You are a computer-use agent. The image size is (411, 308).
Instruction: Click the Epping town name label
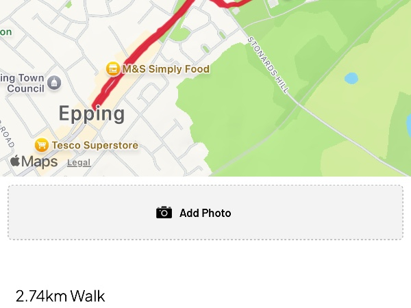(x=92, y=114)
